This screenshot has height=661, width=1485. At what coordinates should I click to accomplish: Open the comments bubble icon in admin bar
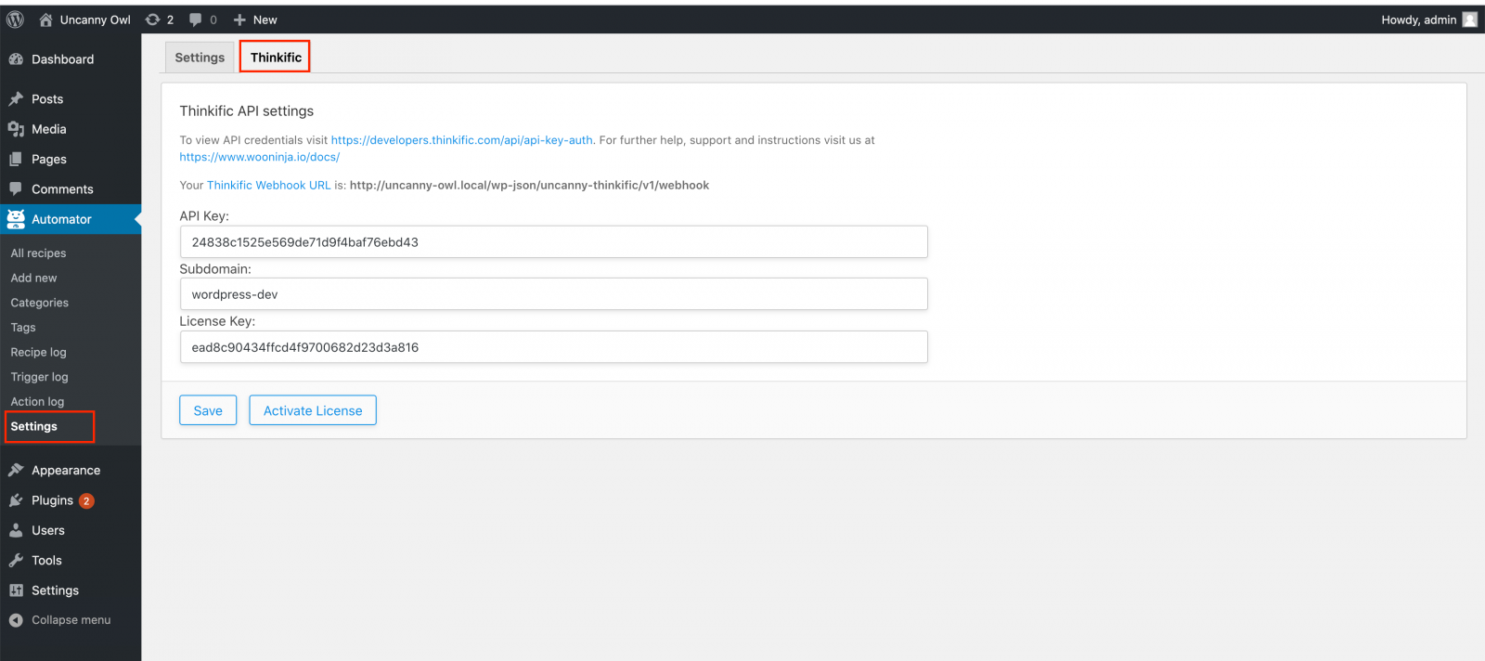point(196,19)
